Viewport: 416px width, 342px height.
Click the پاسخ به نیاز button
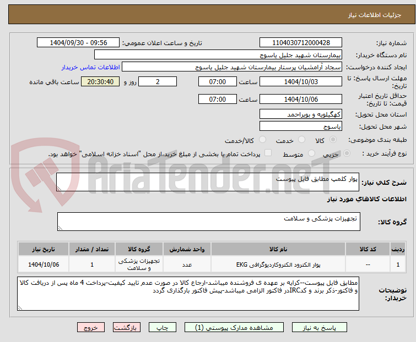[x=320, y=328]
